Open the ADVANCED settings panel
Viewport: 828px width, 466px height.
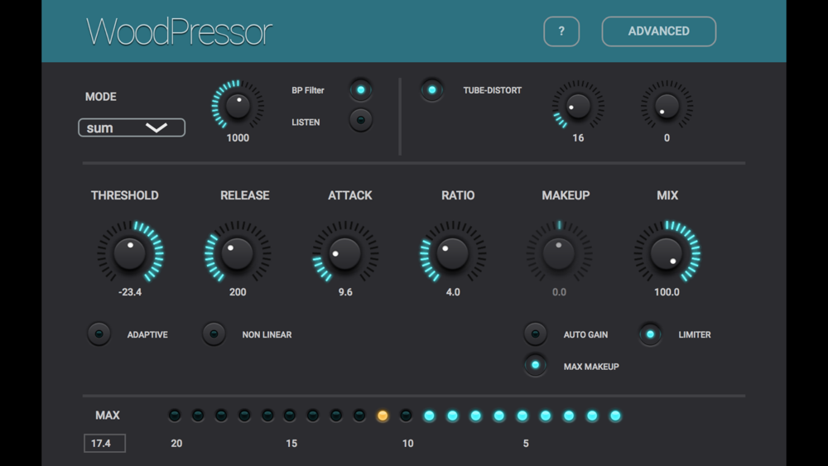(658, 31)
